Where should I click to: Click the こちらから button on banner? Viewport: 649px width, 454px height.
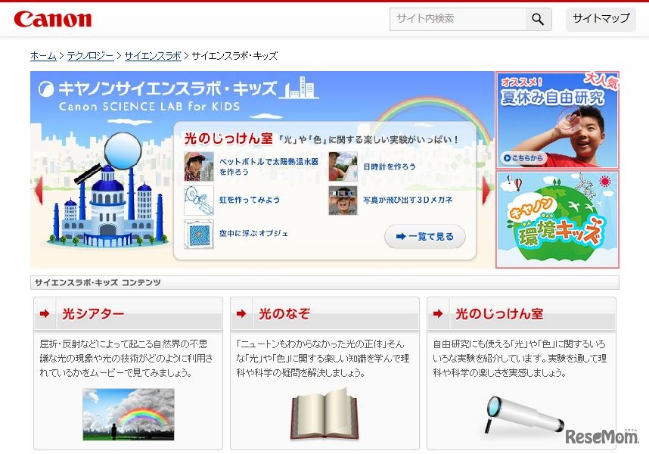(524, 158)
